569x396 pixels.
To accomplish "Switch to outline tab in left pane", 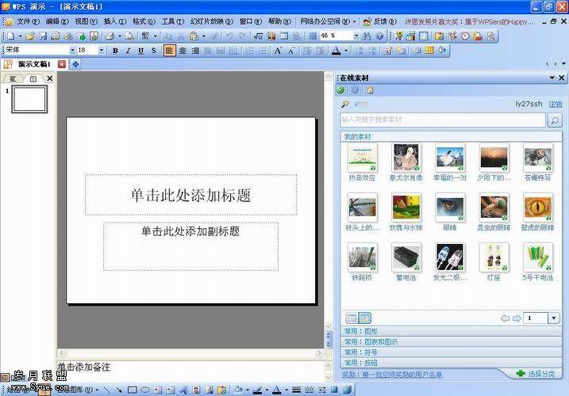I will pos(13,78).
